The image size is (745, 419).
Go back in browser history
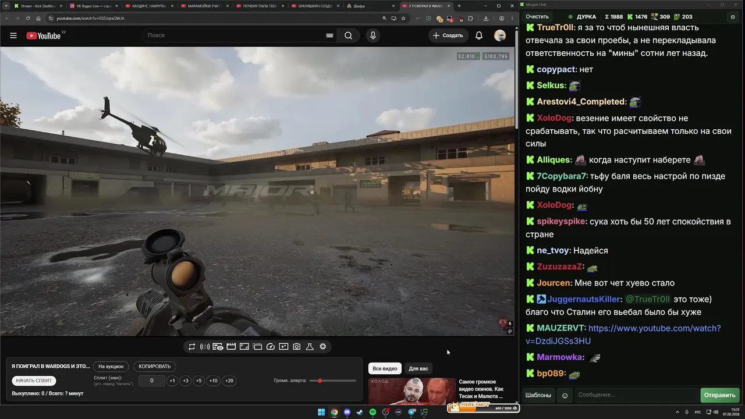[6, 18]
